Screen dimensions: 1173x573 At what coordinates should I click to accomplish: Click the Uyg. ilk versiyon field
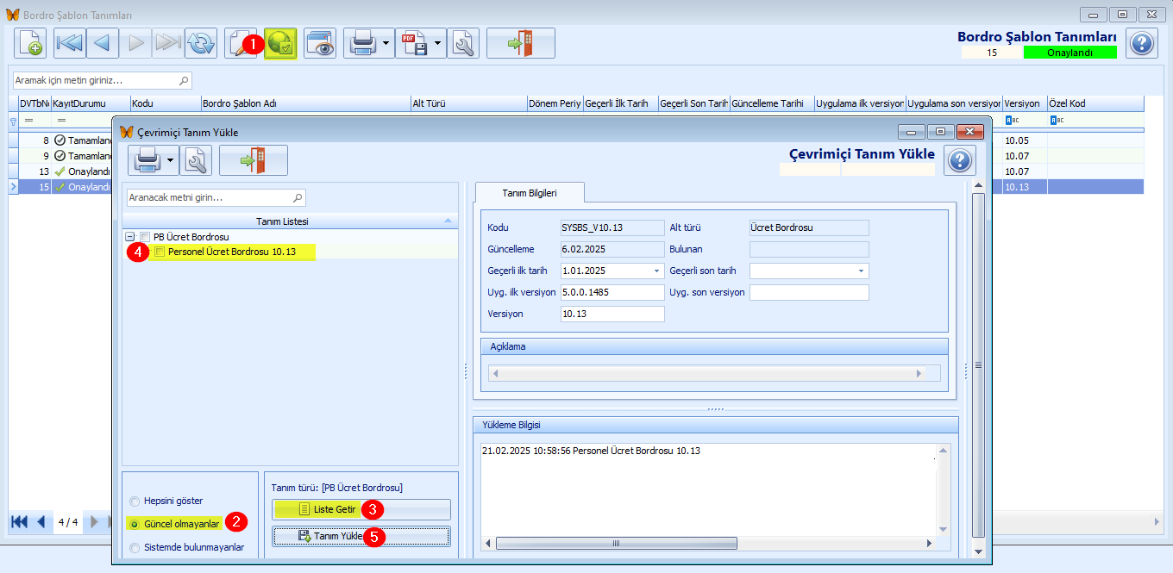point(612,292)
